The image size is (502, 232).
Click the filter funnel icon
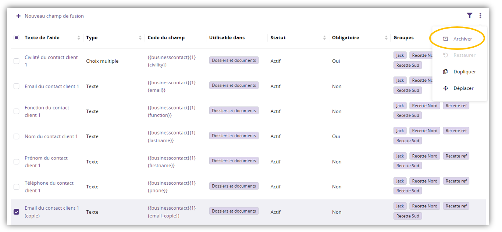click(469, 15)
